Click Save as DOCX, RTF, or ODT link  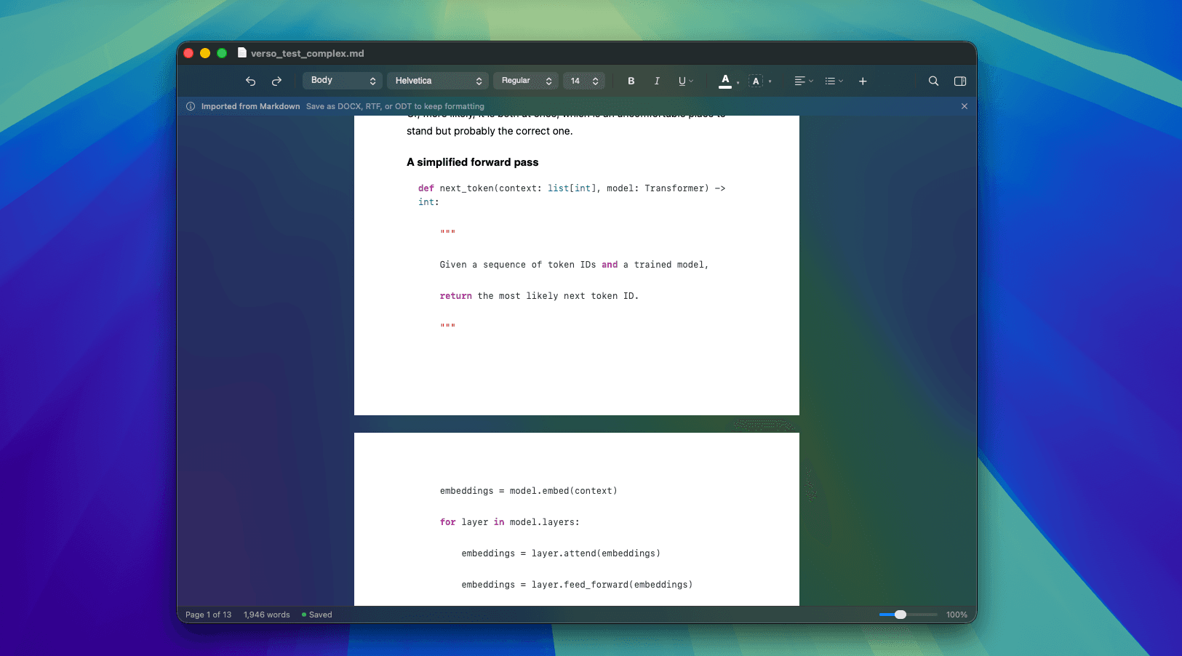click(395, 105)
